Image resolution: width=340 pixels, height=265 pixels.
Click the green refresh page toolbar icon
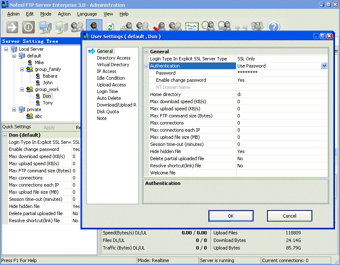click(x=110, y=27)
